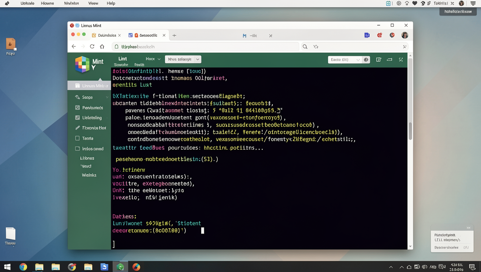Image resolution: width=481 pixels, height=272 pixels.
Task: Open the green app icon in the taskbar
Action: [120, 267]
